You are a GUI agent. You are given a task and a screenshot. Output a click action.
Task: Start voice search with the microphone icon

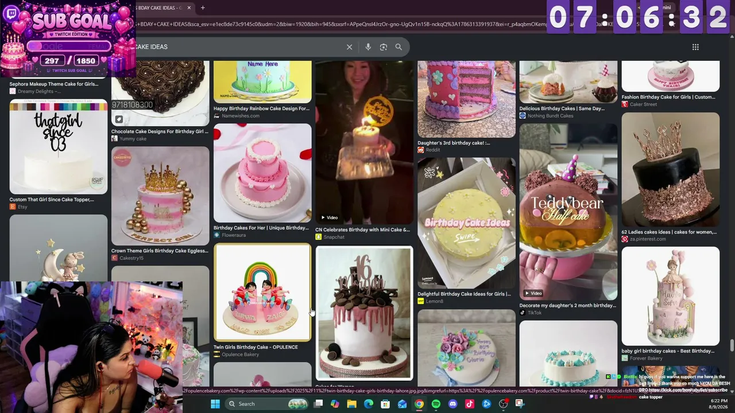click(368, 47)
